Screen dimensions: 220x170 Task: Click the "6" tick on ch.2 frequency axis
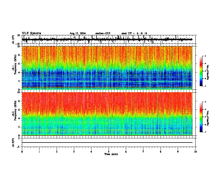tap(19, 110)
